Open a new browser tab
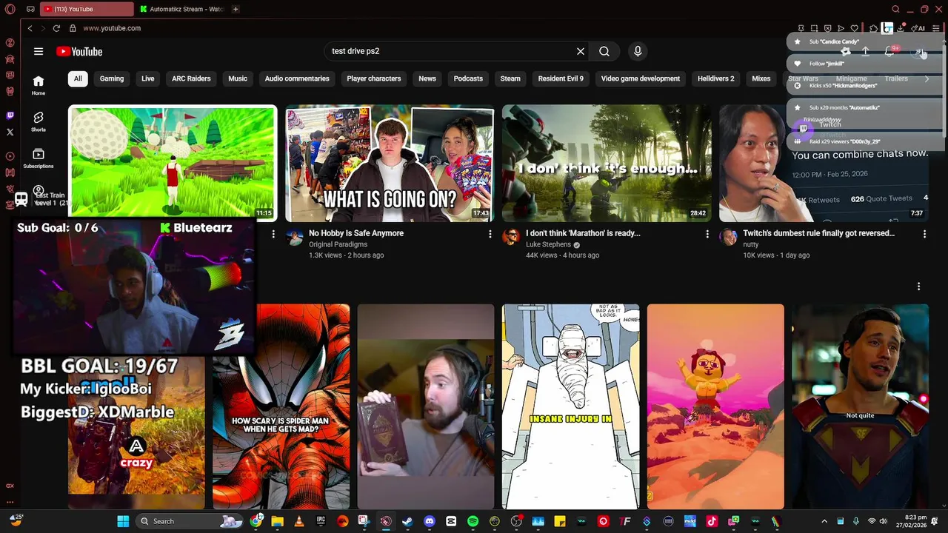 point(236,9)
